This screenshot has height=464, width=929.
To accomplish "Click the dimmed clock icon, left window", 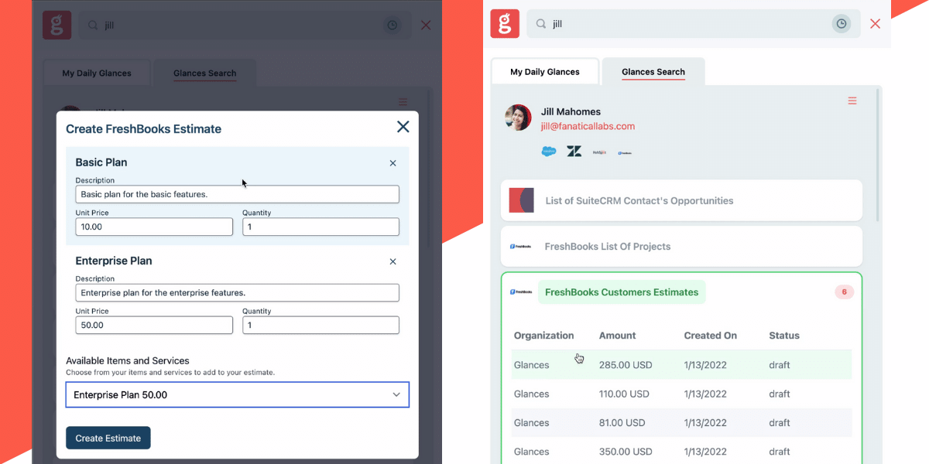I will tap(393, 25).
